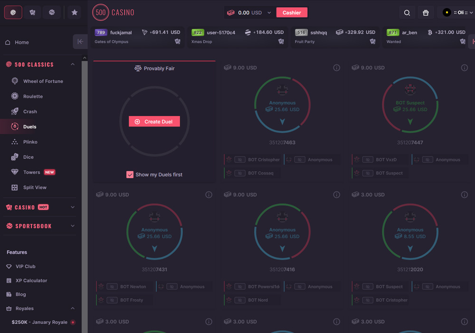Open user-5170c4 Xmas Drop win
475x333 pixels.
(x=237, y=37)
